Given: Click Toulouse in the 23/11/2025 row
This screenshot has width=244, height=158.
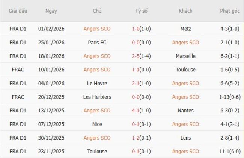Looking at the screenshot, I should pyautogui.click(x=97, y=151).
